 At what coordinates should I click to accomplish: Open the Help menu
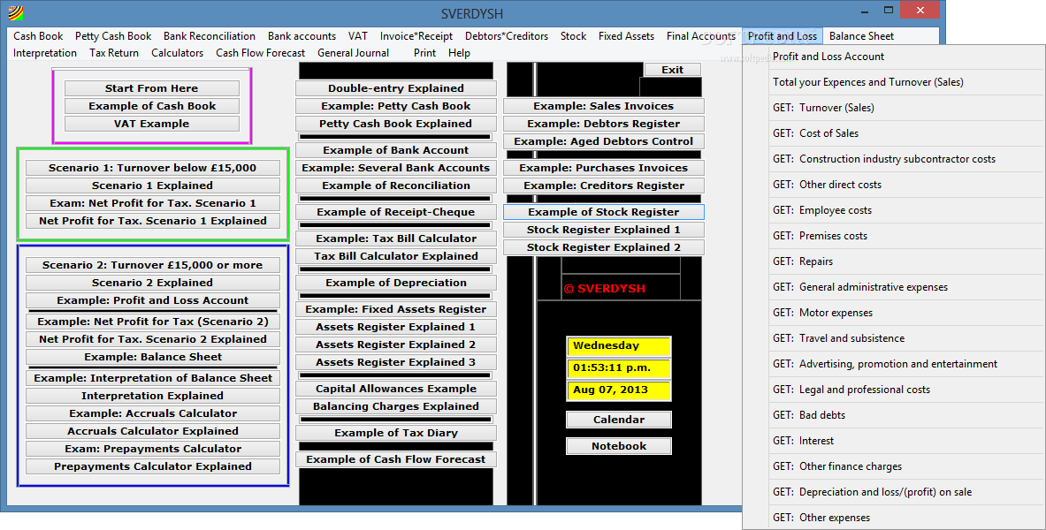coord(459,53)
